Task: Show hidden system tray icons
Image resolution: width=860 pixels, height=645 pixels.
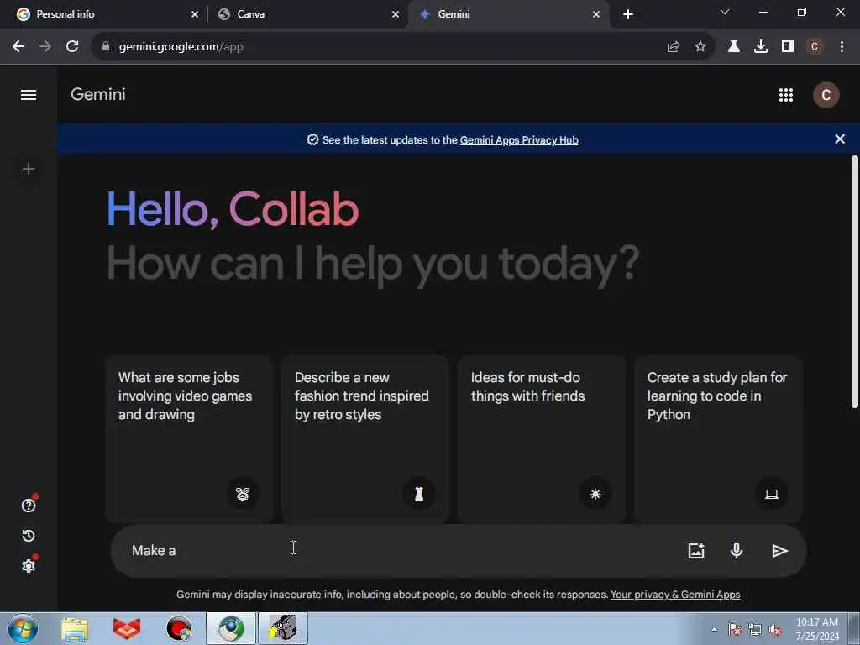Action: tap(714, 630)
